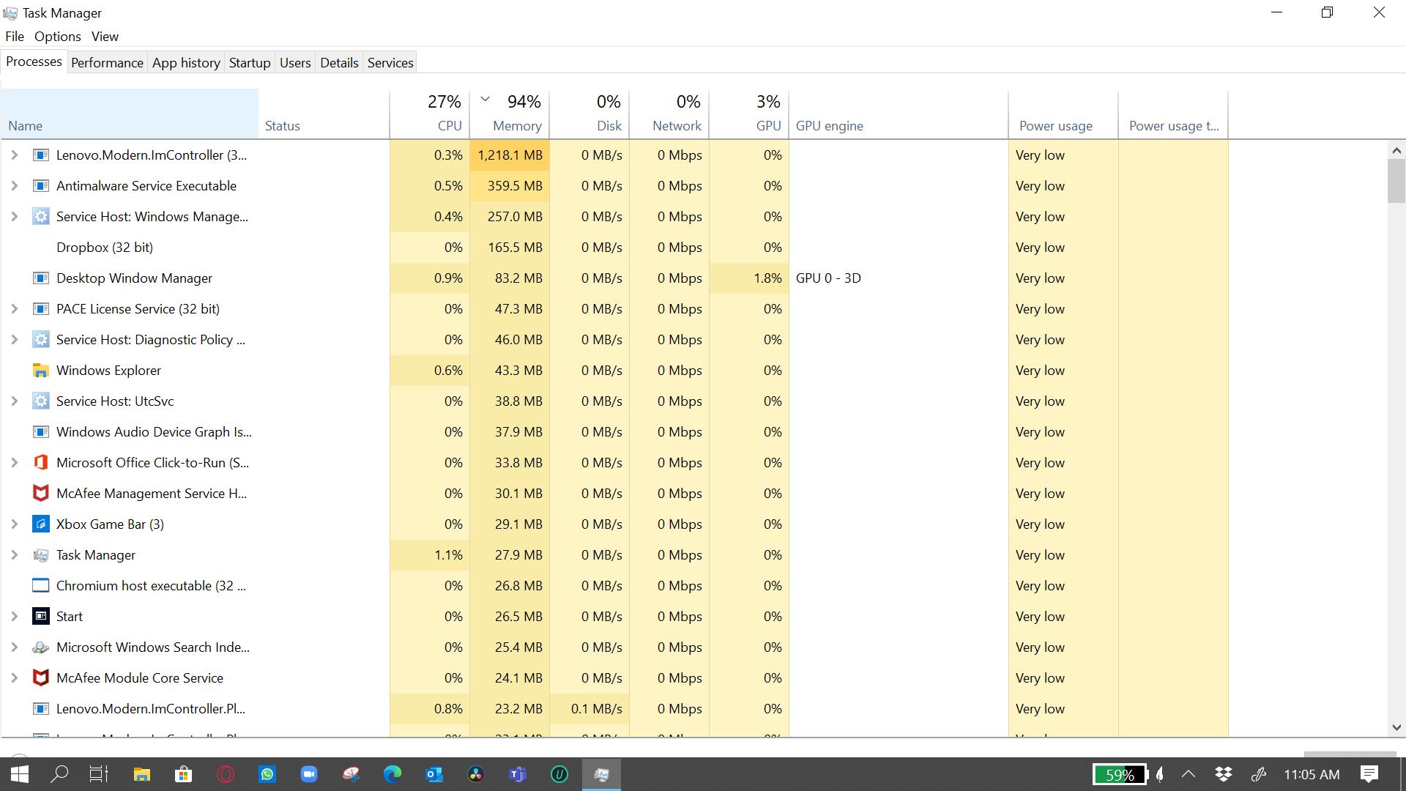Click the Service Host: UtcSvc gear icon
This screenshot has width=1406, height=791.
pyautogui.click(x=41, y=401)
